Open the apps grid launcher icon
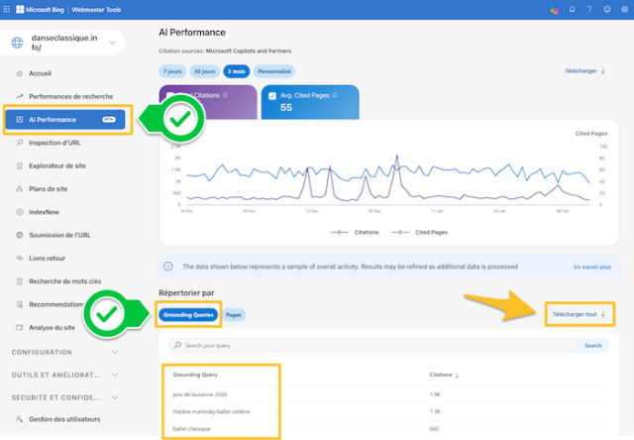The image size is (634, 440). tap(8, 9)
